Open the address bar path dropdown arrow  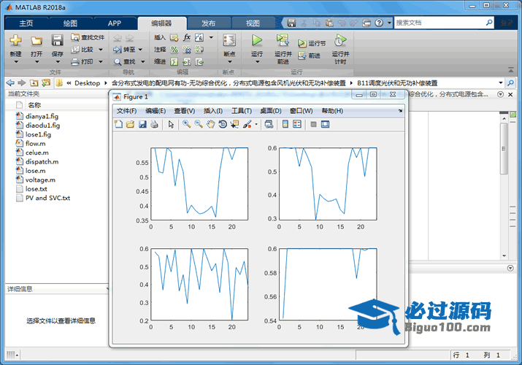click(501, 82)
